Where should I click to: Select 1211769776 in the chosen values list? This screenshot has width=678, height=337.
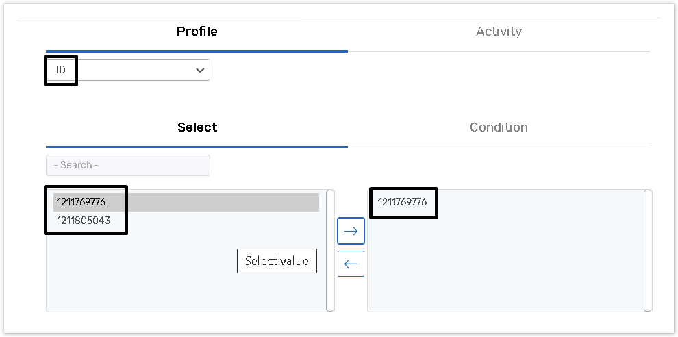403,202
